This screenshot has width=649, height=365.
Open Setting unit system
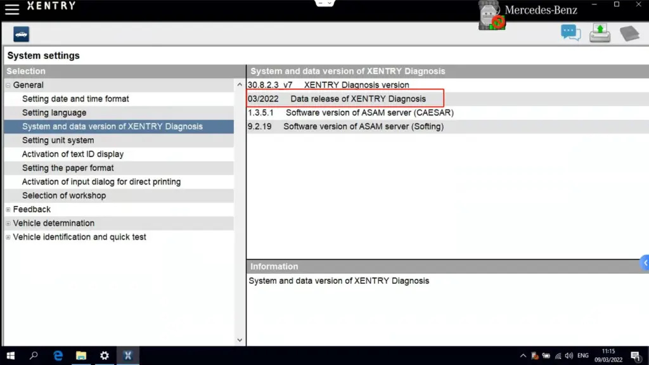119,140
